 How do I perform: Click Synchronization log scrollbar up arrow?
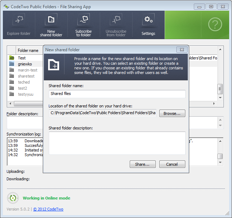click(x=220, y=141)
